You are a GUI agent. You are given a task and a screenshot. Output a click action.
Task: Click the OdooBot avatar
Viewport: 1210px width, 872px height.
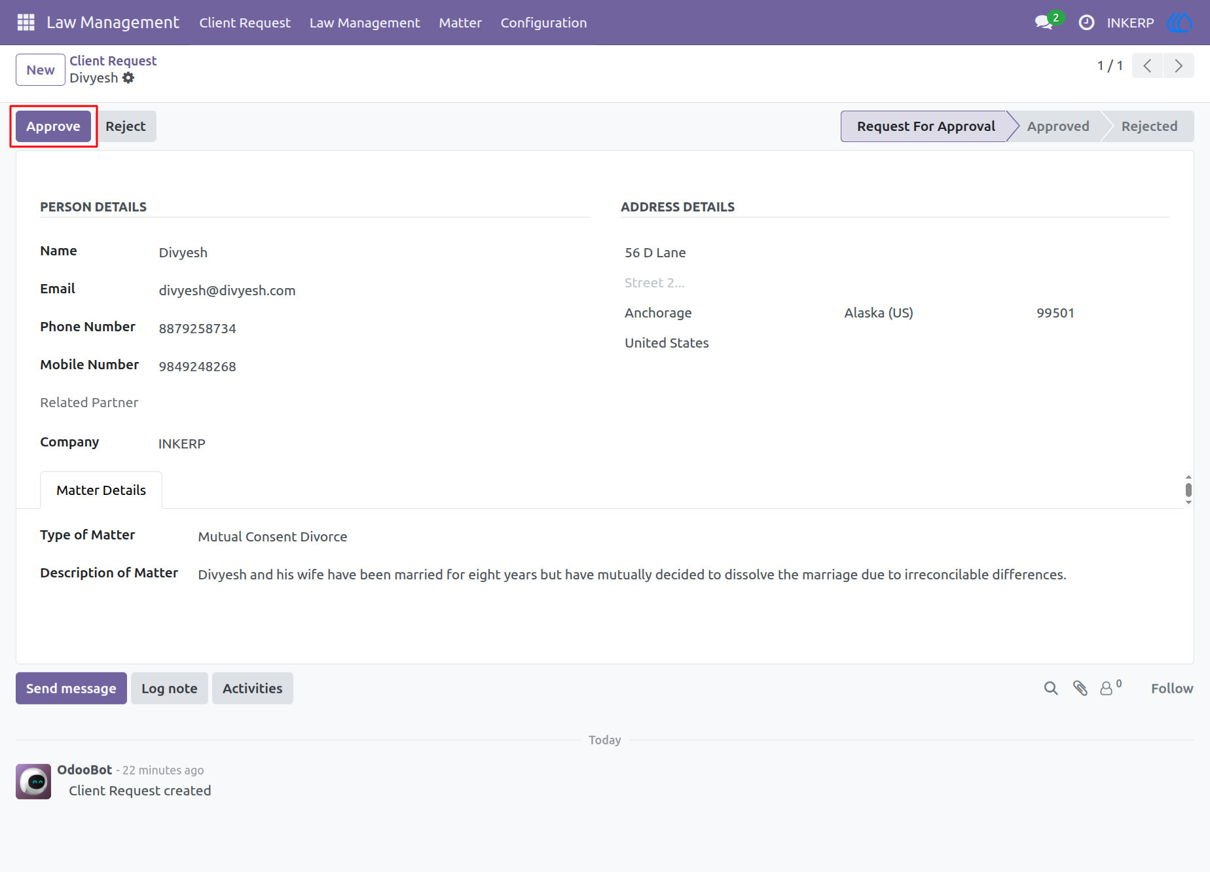(33, 781)
